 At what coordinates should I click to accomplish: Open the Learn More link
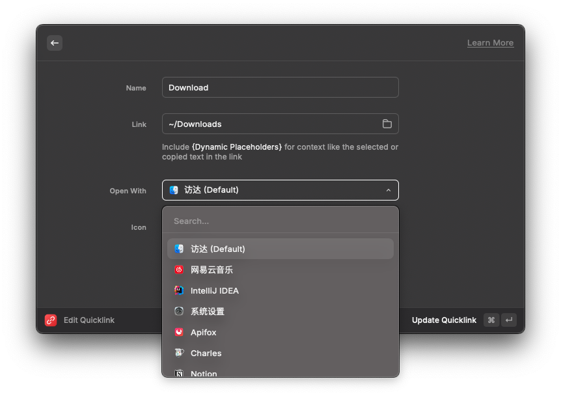pyautogui.click(x=490, y=43)
